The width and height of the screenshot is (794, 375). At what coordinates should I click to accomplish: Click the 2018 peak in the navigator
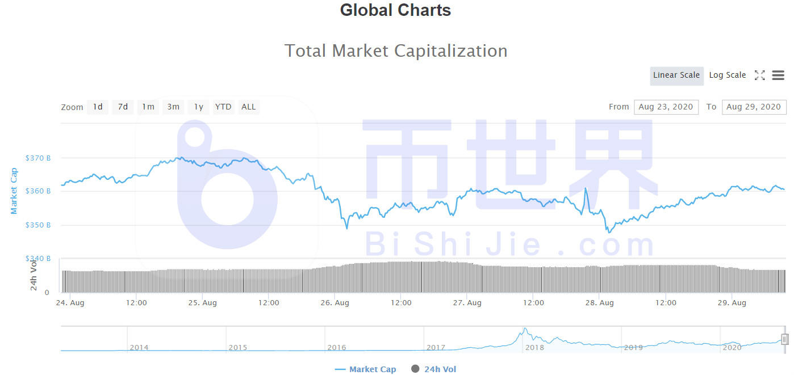point(524,329)
